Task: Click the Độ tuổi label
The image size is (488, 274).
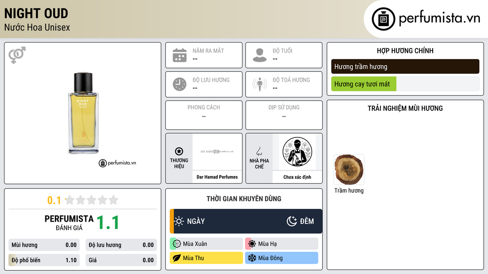Action: (283, 50)
